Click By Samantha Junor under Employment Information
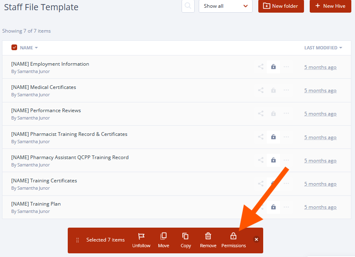Image resolution: width=355 pixels, height=257 pixels. coord(31,71)
